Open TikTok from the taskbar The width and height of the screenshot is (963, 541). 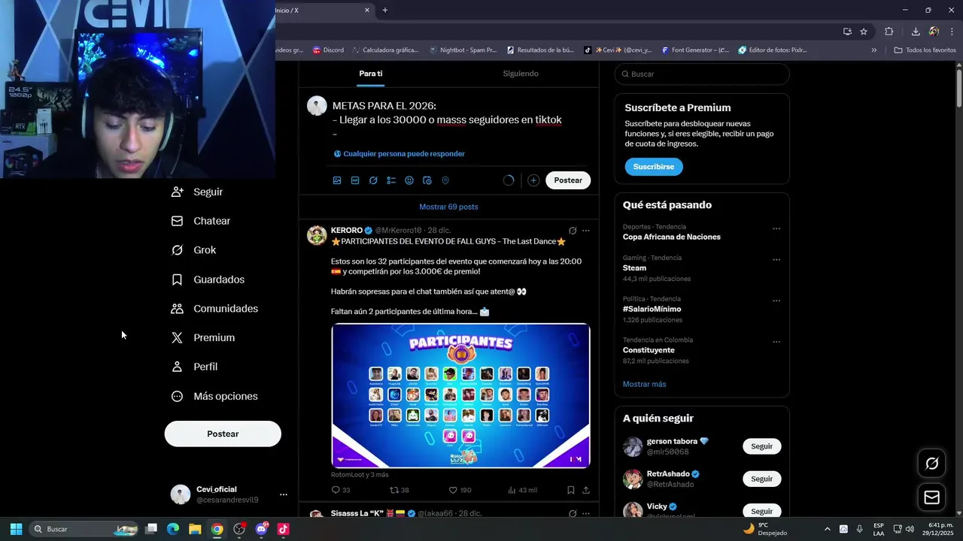pos(284,529)
